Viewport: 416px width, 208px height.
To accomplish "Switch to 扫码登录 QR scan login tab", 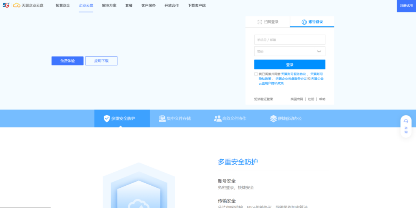I will (x=267, y=22).
